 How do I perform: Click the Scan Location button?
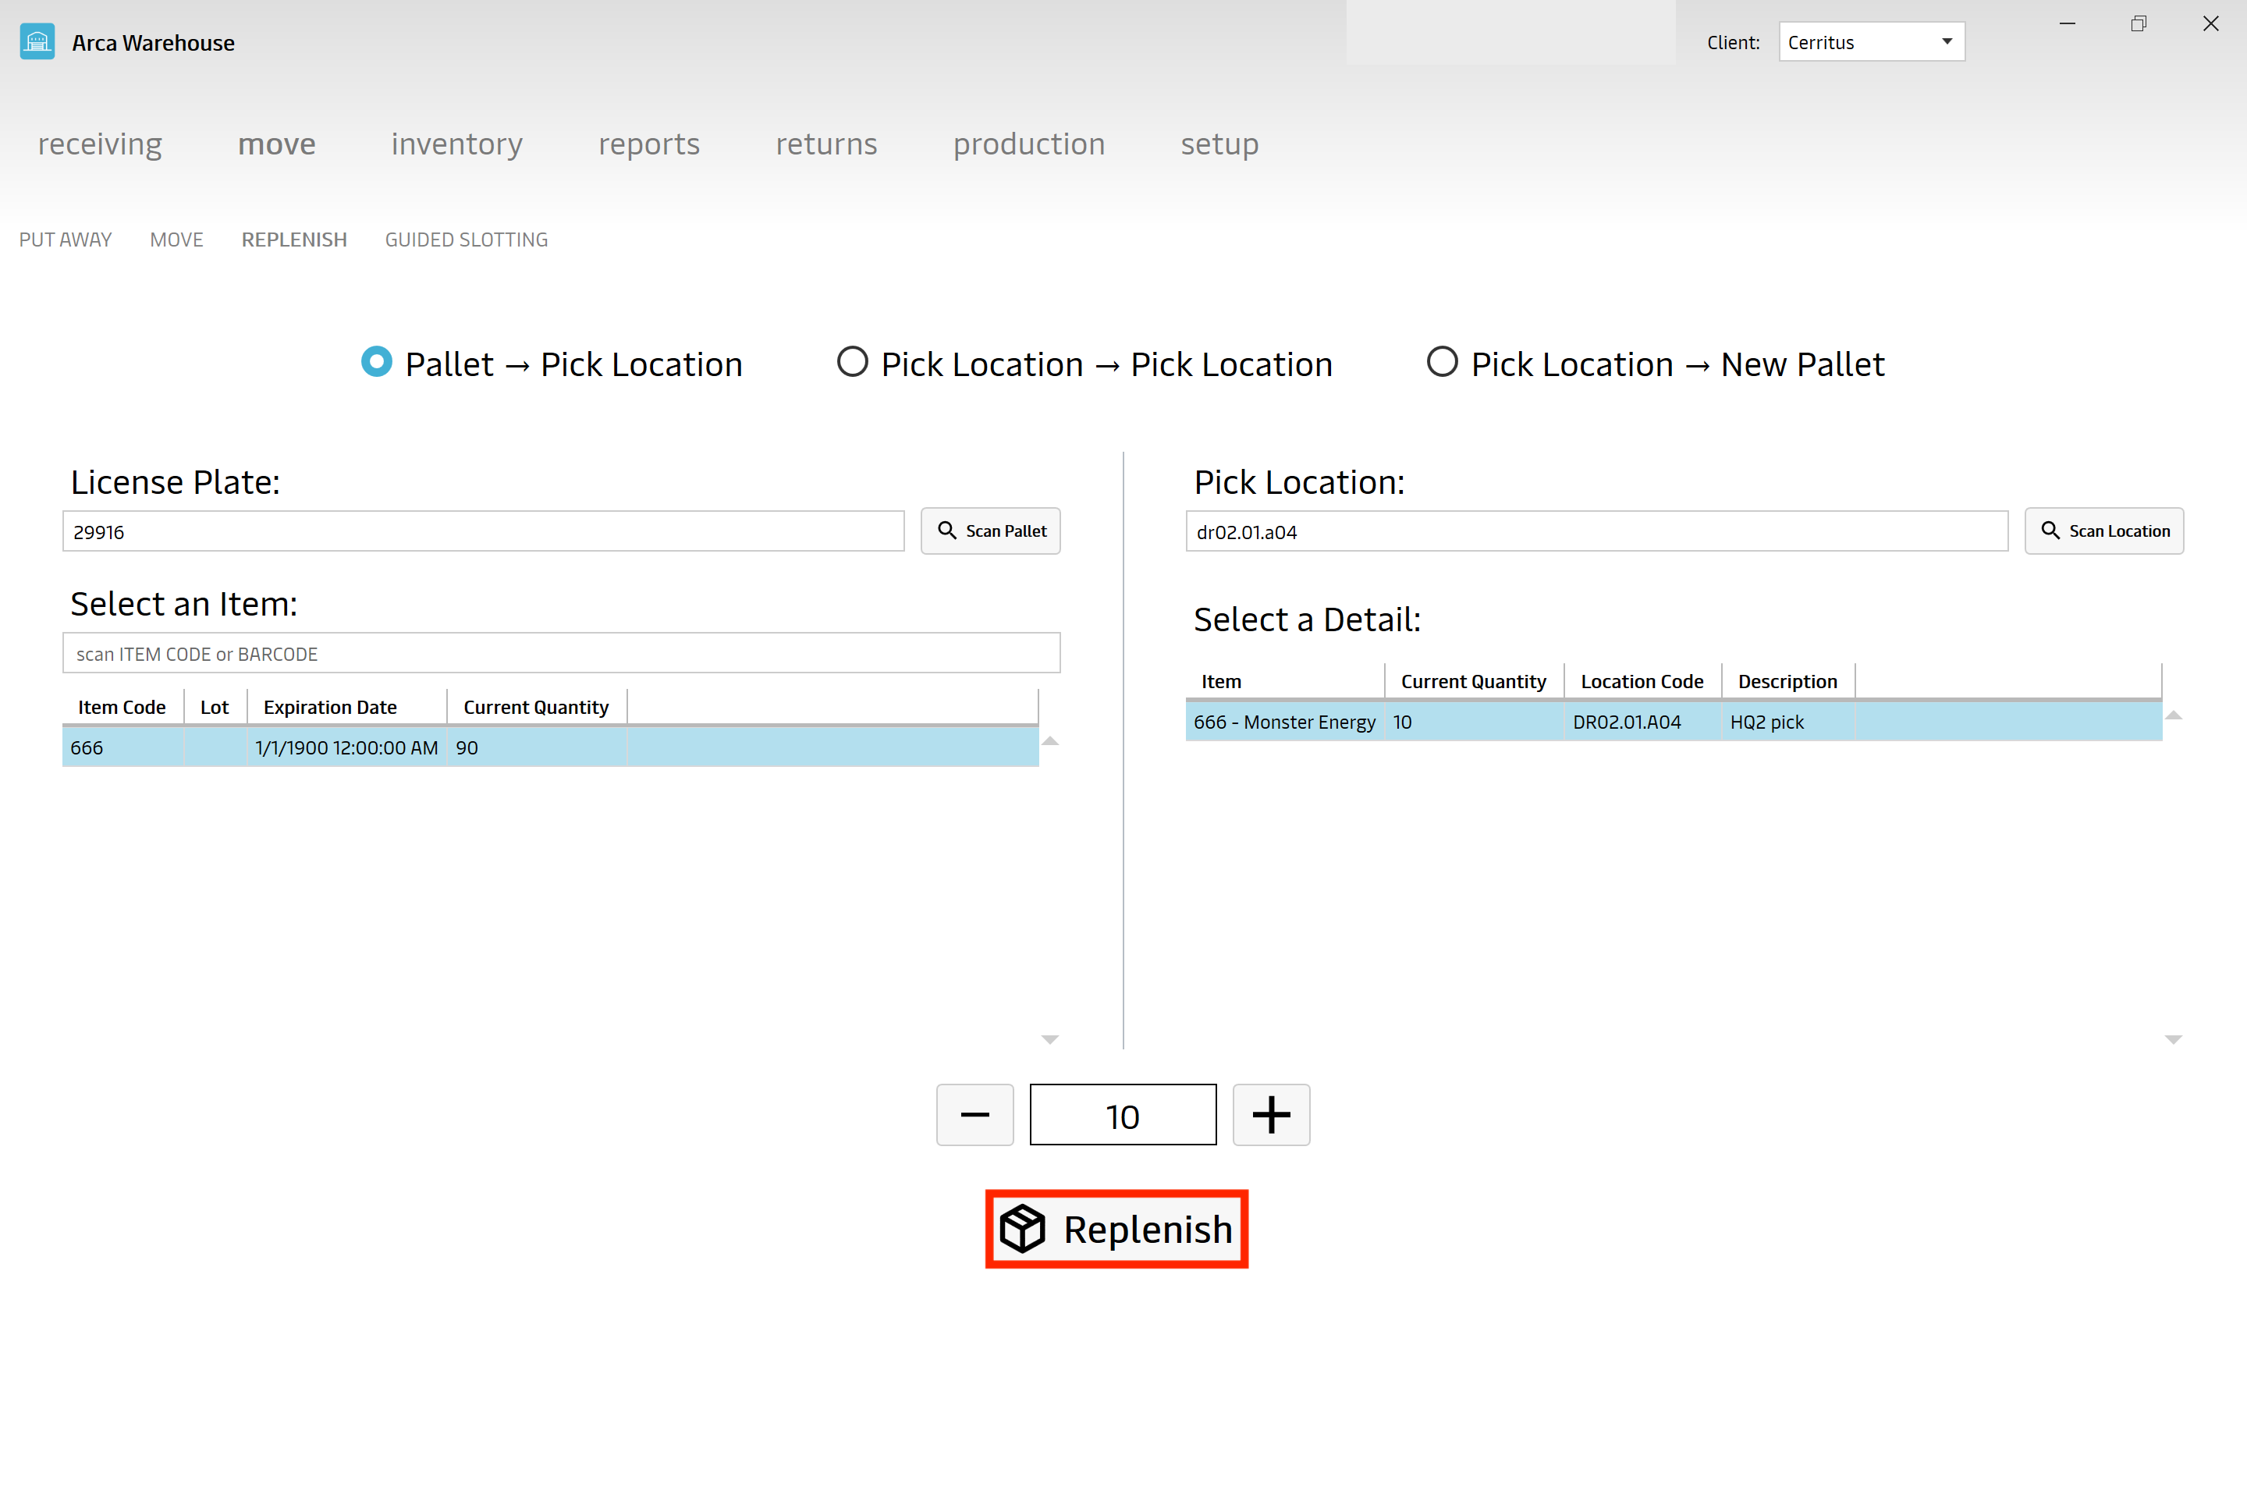tap(2103, 531)
